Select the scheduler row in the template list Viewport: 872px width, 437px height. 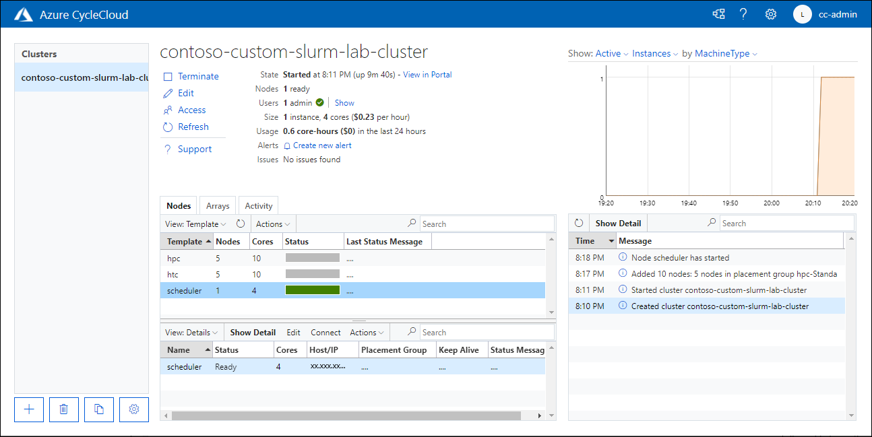[183, 290]
